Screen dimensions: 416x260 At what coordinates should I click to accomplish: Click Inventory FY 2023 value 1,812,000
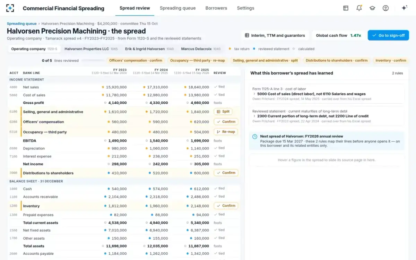(117, 206)
